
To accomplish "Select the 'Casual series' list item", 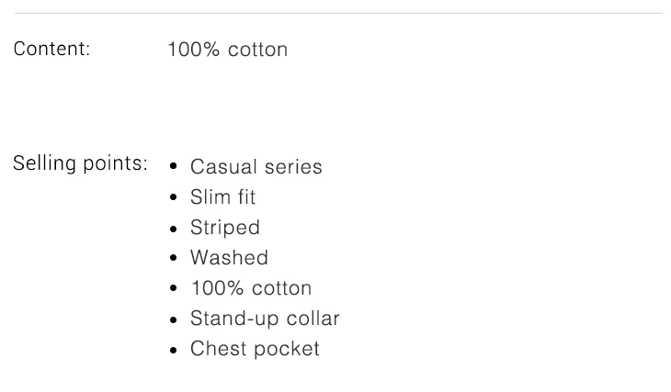I will pos(256,167).
